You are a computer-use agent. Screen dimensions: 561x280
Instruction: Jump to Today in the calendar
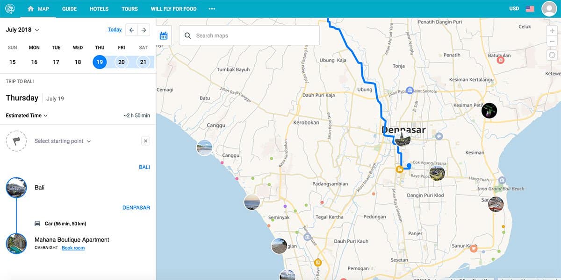pos(115,30)
